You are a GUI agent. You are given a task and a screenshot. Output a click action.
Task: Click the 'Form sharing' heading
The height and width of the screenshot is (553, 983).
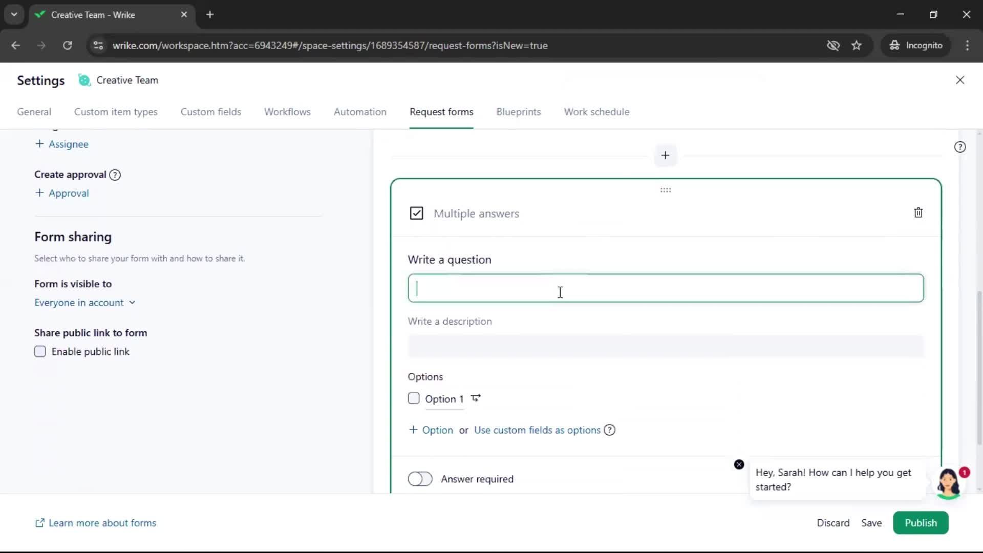[x=73, y=237]
